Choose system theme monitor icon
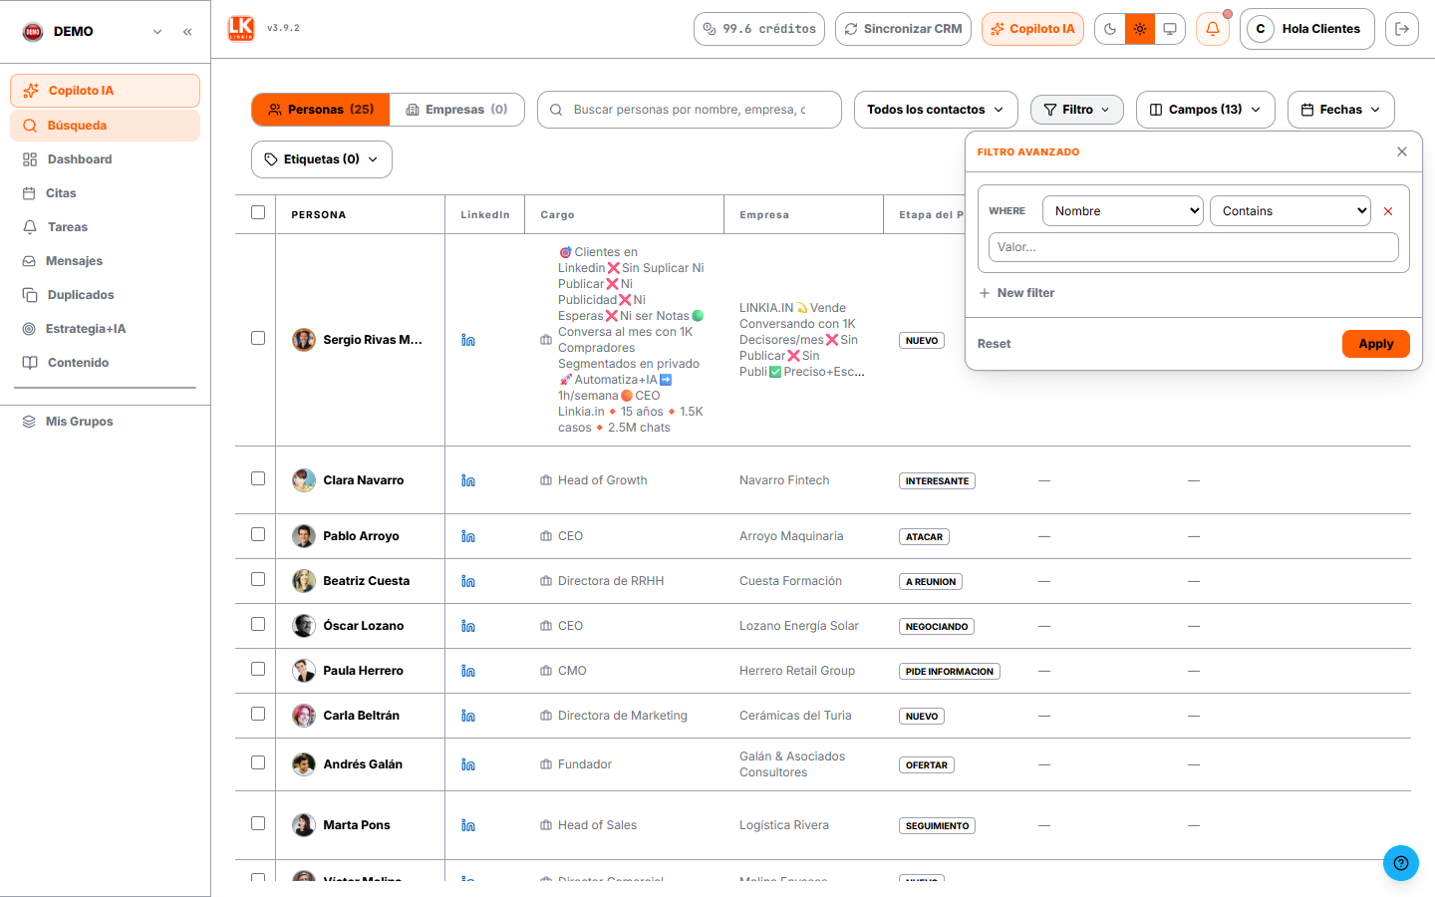 1170,29
